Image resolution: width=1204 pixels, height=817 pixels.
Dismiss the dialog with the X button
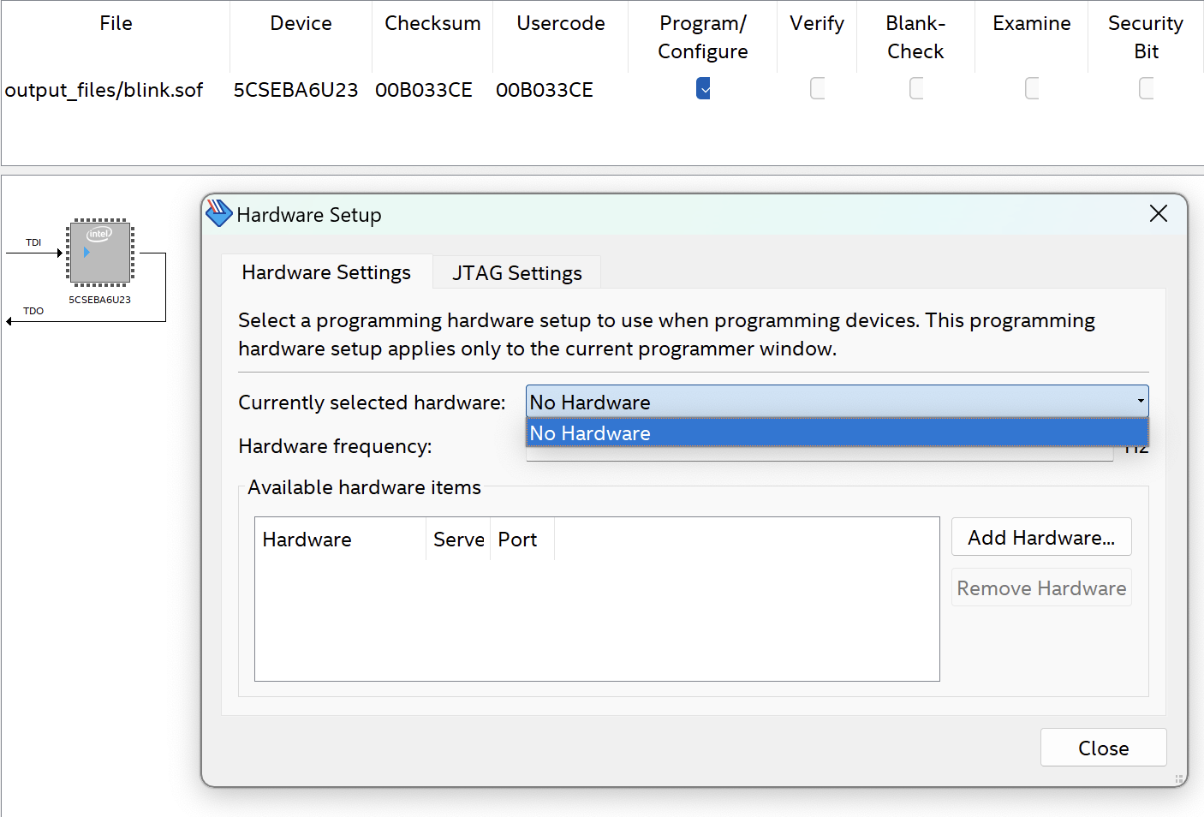pos(1159,213)
